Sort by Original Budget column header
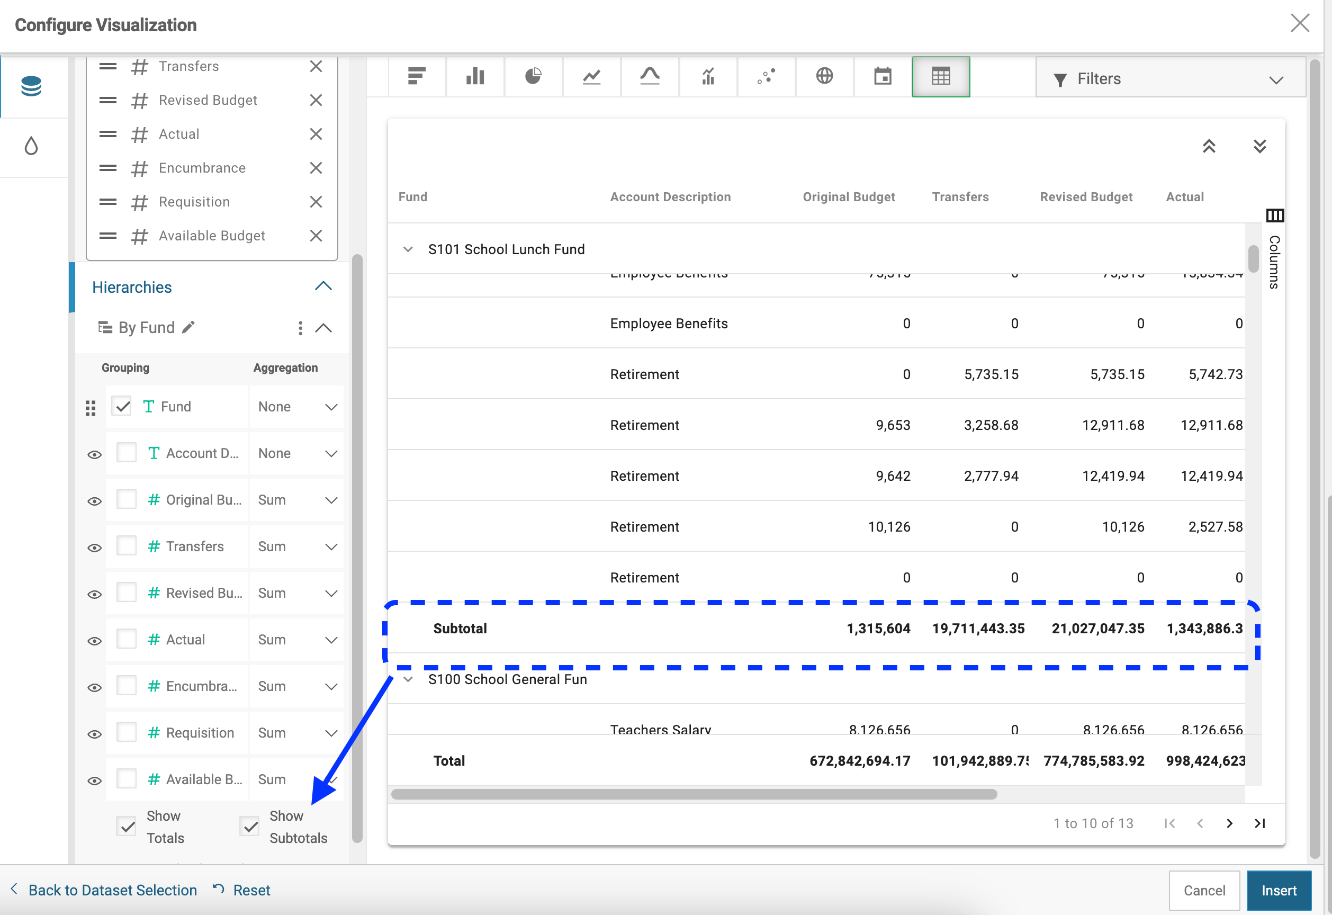1332x915 pixels. click(x=848, y=196)
